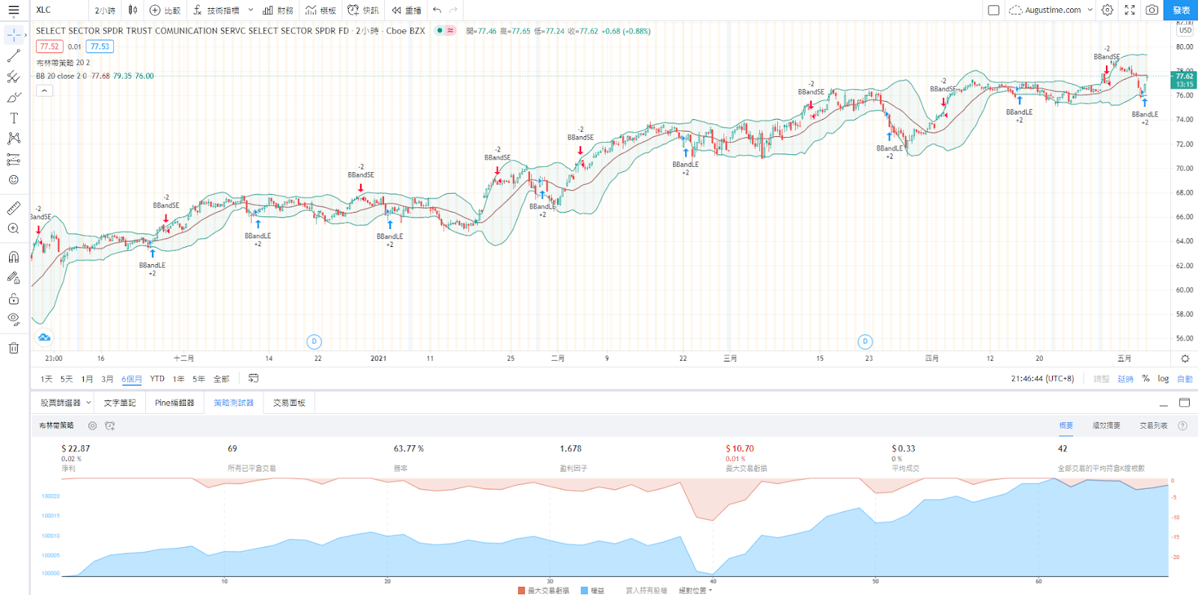1198x595 pixels.
Task: Select the YTD date range
Action: coord(157,379)
